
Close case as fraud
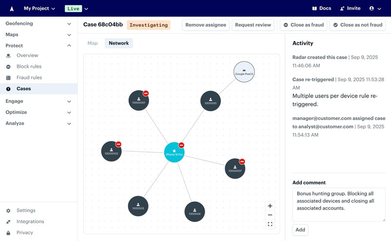tap(303, 25)
